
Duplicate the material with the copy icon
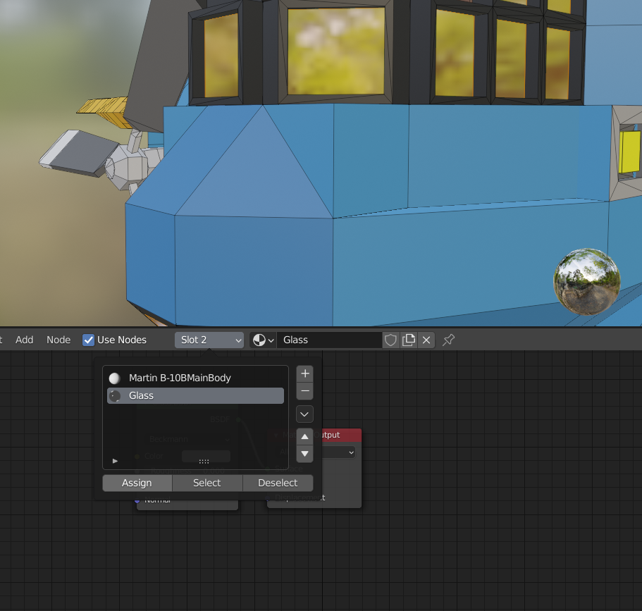coord(408,340)
